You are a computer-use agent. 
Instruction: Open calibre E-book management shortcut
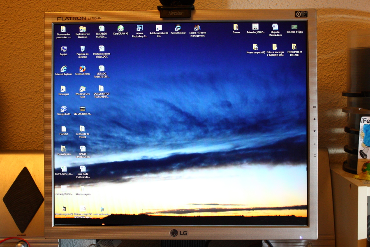[x=197, y=31]
